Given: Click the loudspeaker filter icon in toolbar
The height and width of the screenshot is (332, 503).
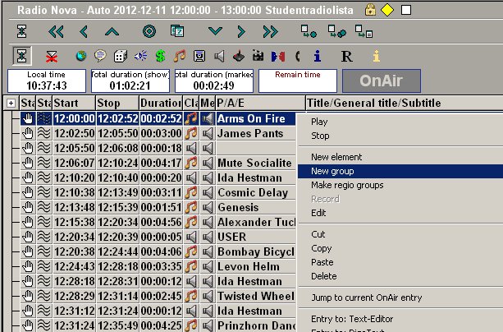Looking at the screenshot, I should 219,56.
